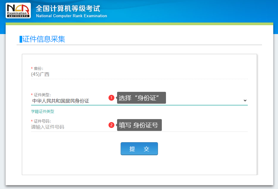Click the red asterisk next to 省份
Viewport: 278px width, 189px height.
click(x=32, y=68)
